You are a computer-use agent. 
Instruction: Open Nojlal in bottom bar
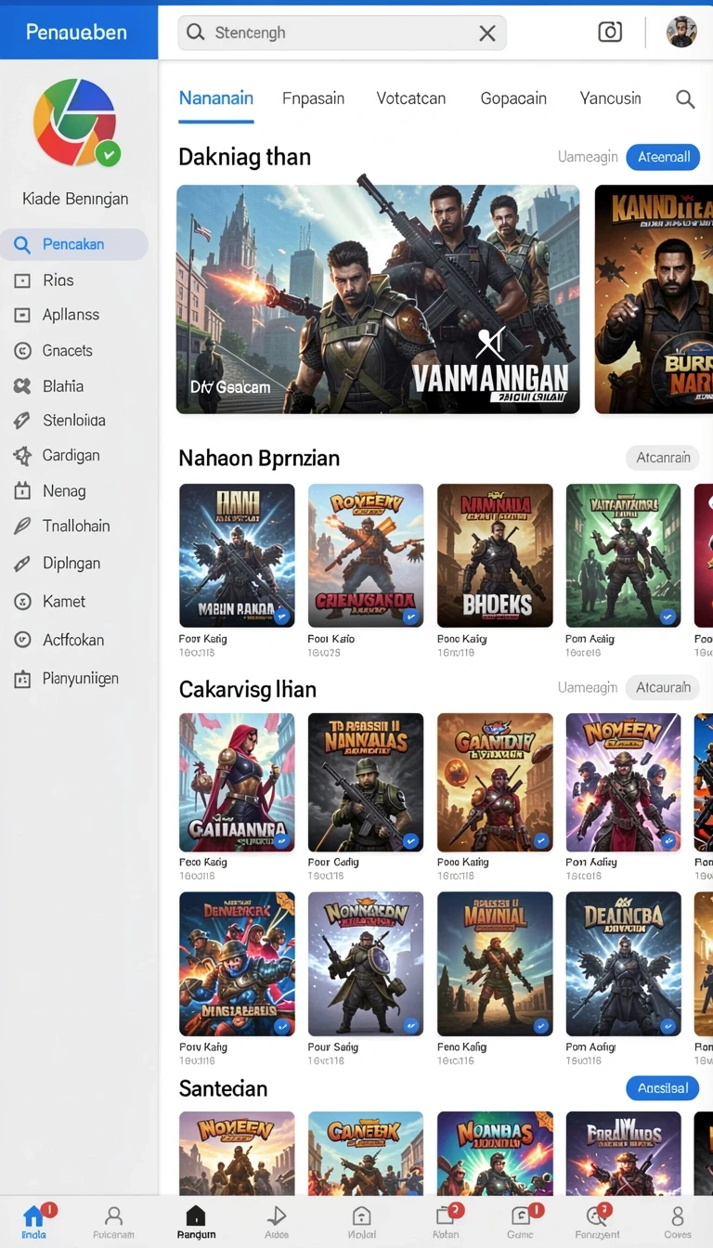(x=362, y=1222)
